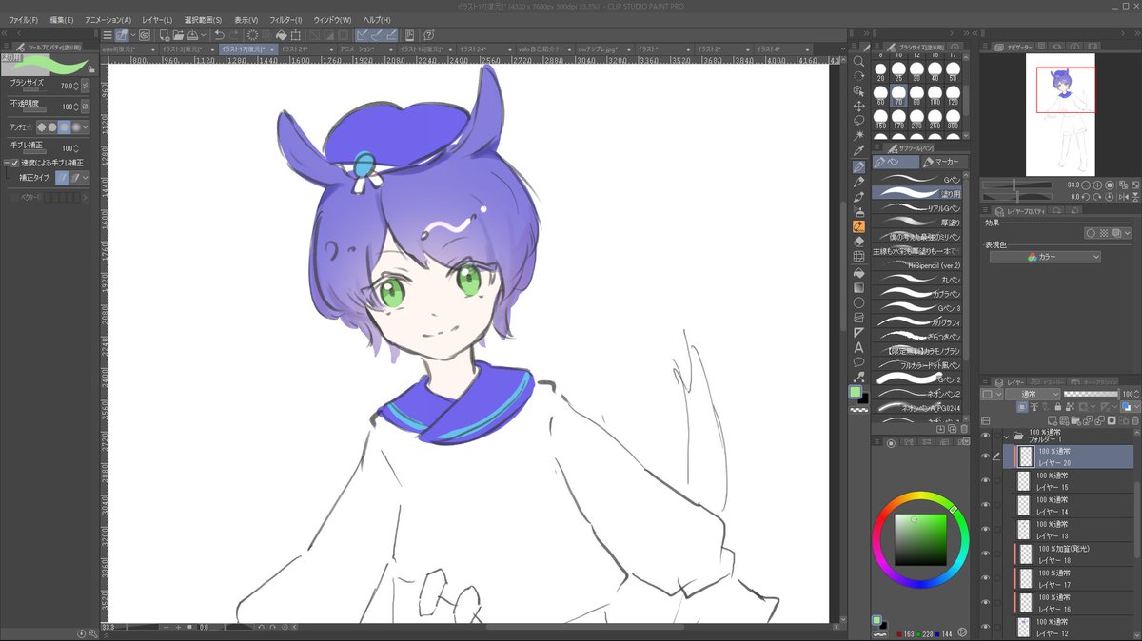Choose brush size 25 preset
This screenshot has height=641, width=1142.
899,72
